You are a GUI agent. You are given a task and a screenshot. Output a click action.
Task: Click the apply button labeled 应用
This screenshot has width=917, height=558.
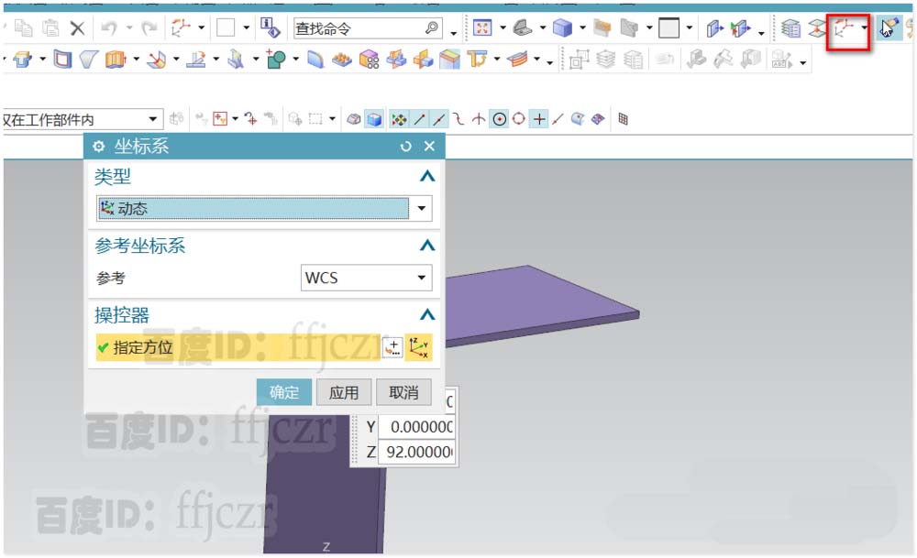pyautogui.click(x=344, y=392)
